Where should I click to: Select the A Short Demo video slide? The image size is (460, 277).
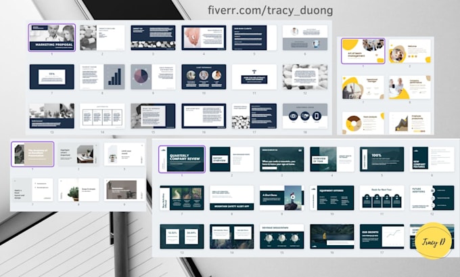(x=282, y=198)
